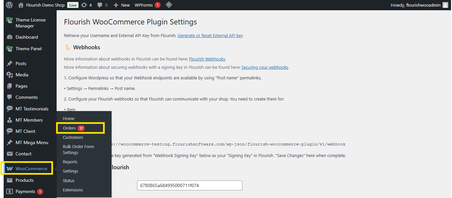Click Generate or Reset External API key link
The width and height of the screenshot is (452, 198).
pyautogui.click(x=210, y=35)
